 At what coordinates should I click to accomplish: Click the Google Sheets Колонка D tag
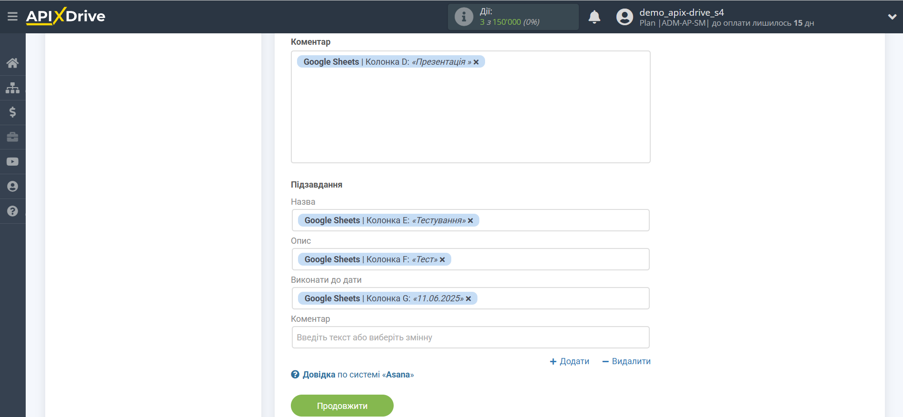pyautogui.click(x=391, y=62)
